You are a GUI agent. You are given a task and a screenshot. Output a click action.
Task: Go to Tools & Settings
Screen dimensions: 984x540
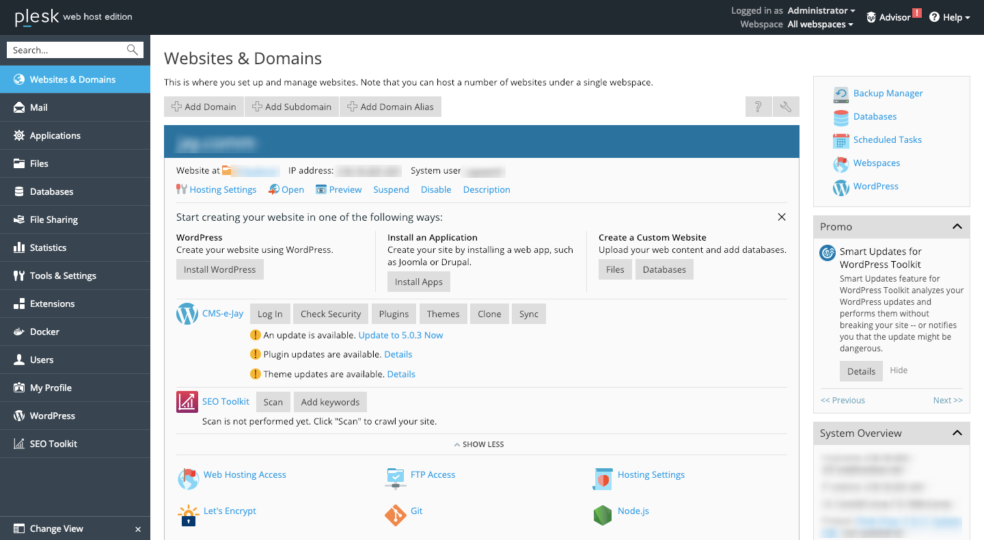click(x=75, y=275)
